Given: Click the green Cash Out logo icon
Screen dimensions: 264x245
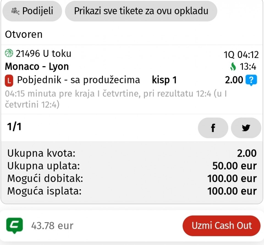Looking at the screenshot, I should (14, 226).
